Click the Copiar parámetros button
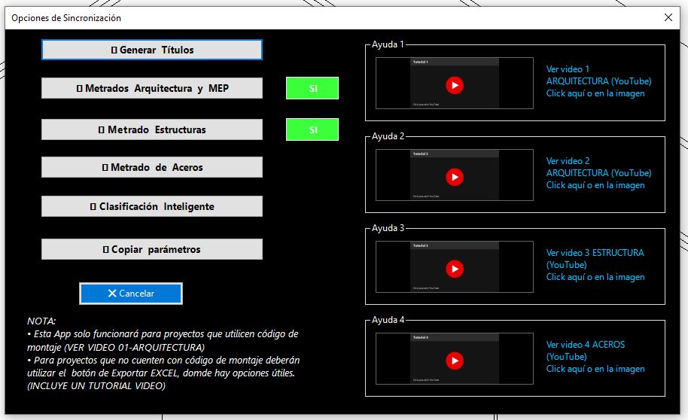 pos(152,249)
